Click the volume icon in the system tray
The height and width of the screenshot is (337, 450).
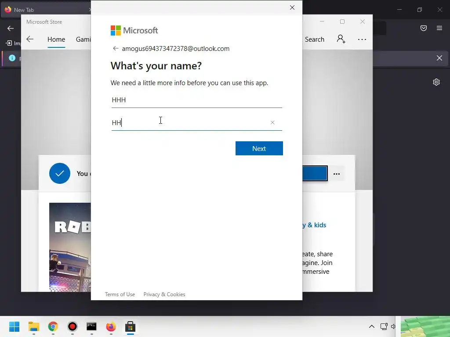(x=393, y=326)
